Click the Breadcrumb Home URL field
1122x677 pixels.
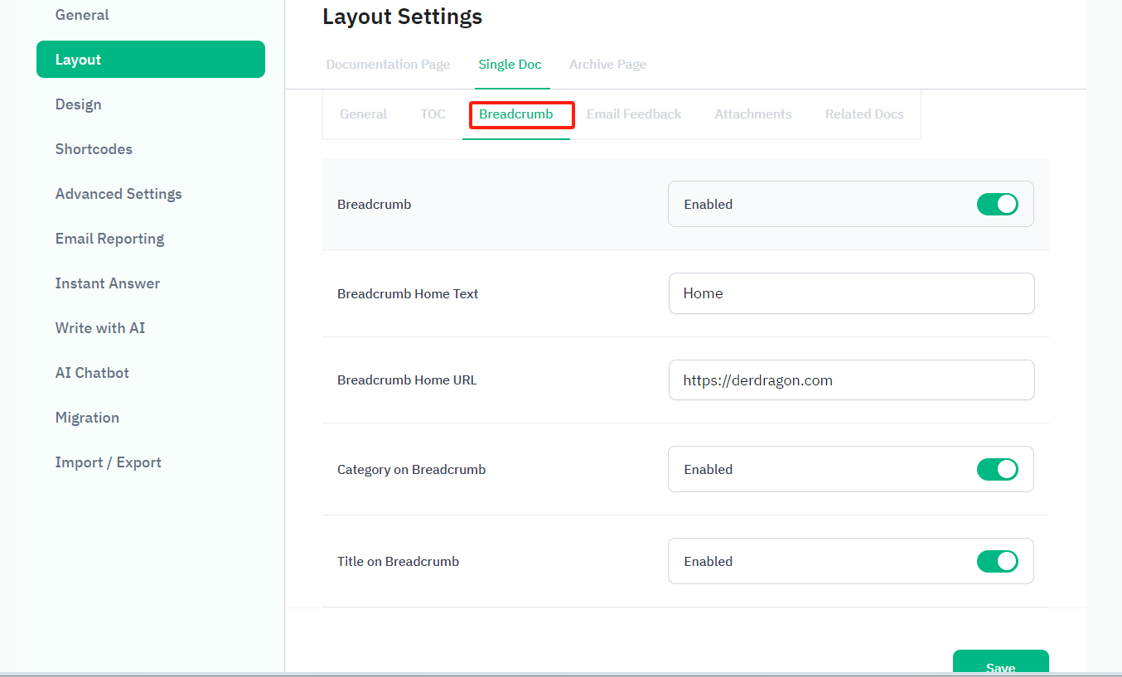tap(851, 380)
